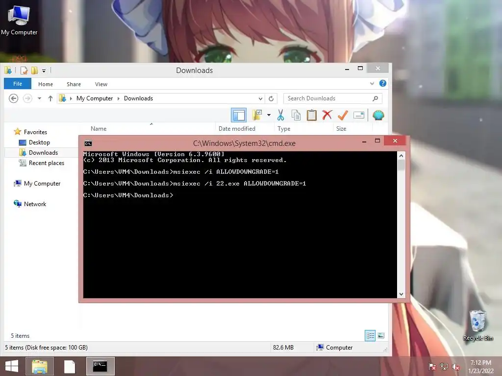502x376 pixels.
Task: Open the address bar history dropdown
Action: 260,98
